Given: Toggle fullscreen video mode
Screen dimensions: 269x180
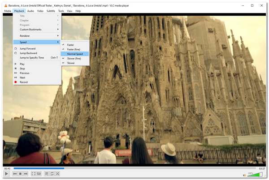Looking at the screenshot, I should click(34, 174).
